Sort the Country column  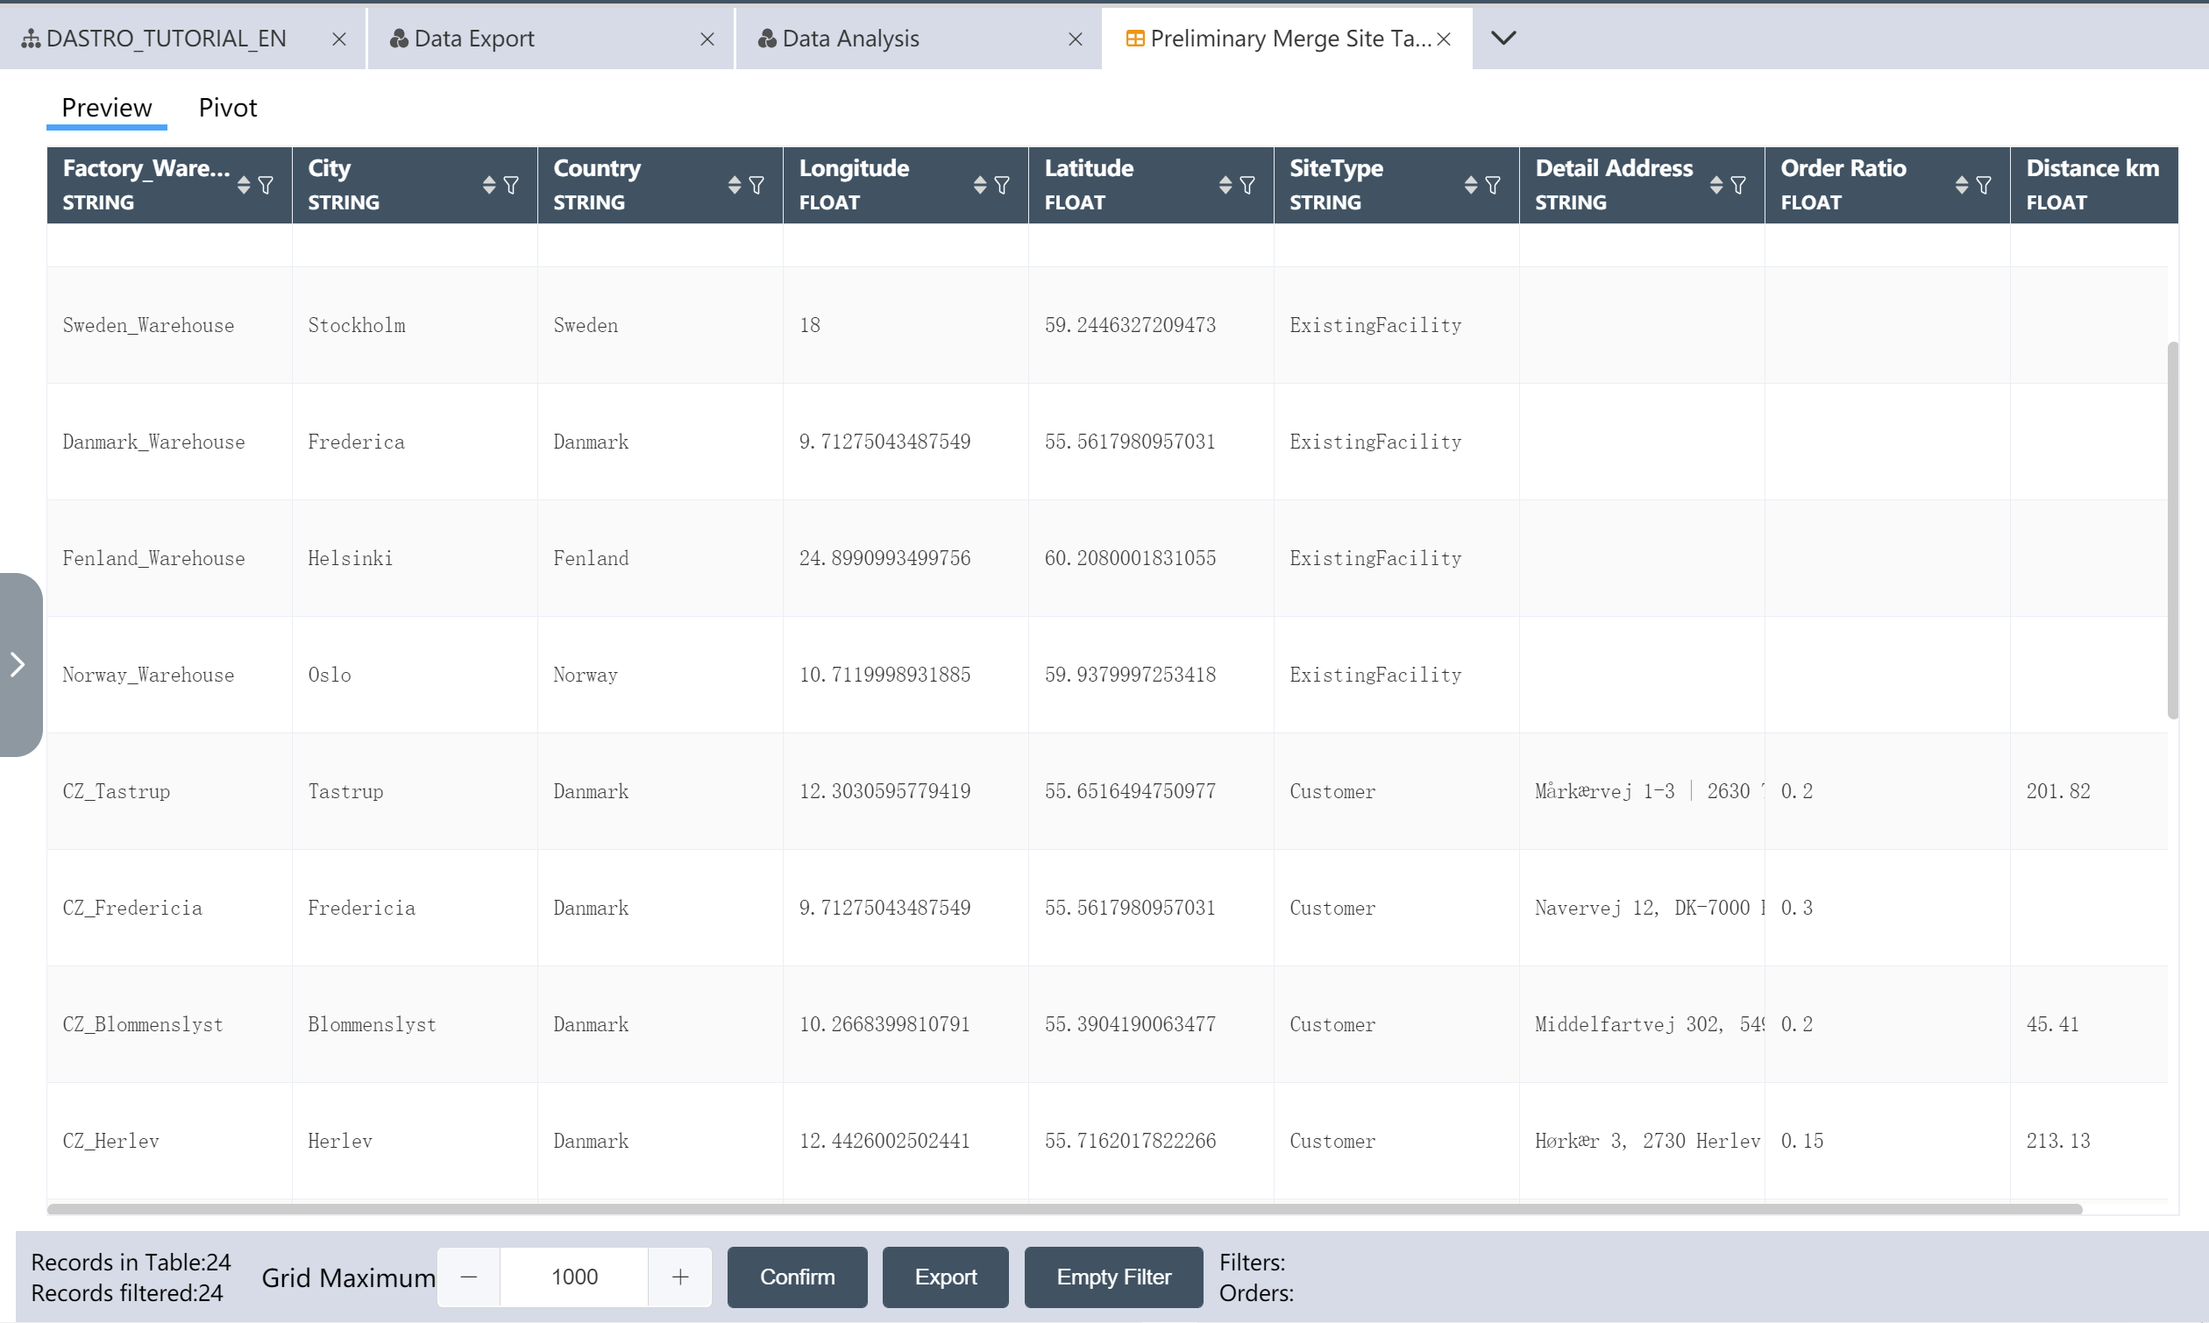click(x=734, y=185)
